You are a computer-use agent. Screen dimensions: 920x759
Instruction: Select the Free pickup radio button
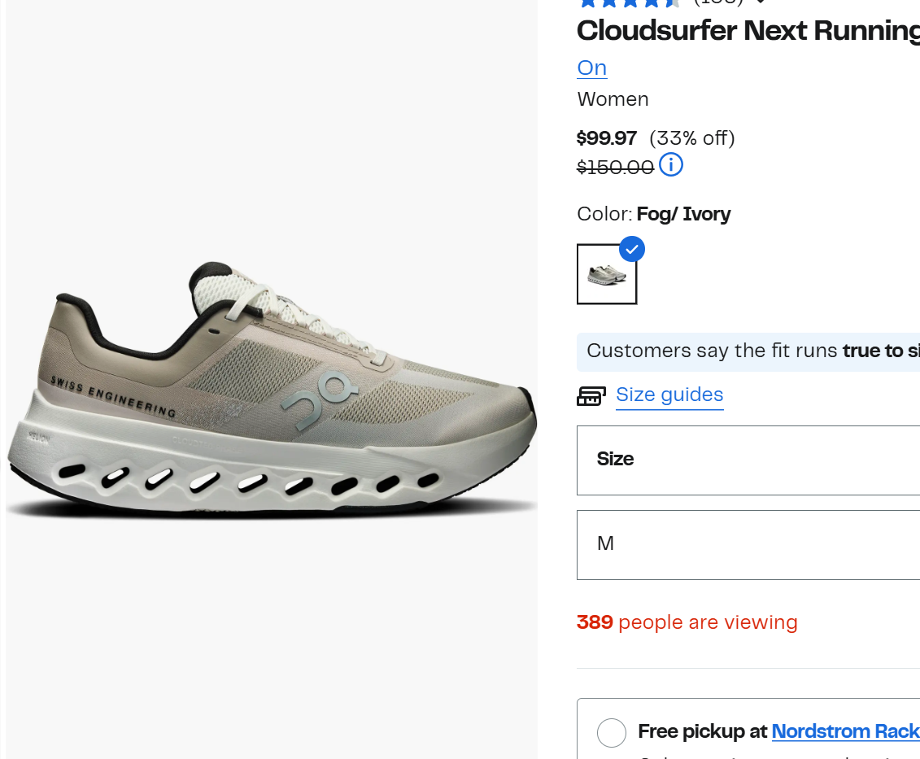click(x=612, y=733)
